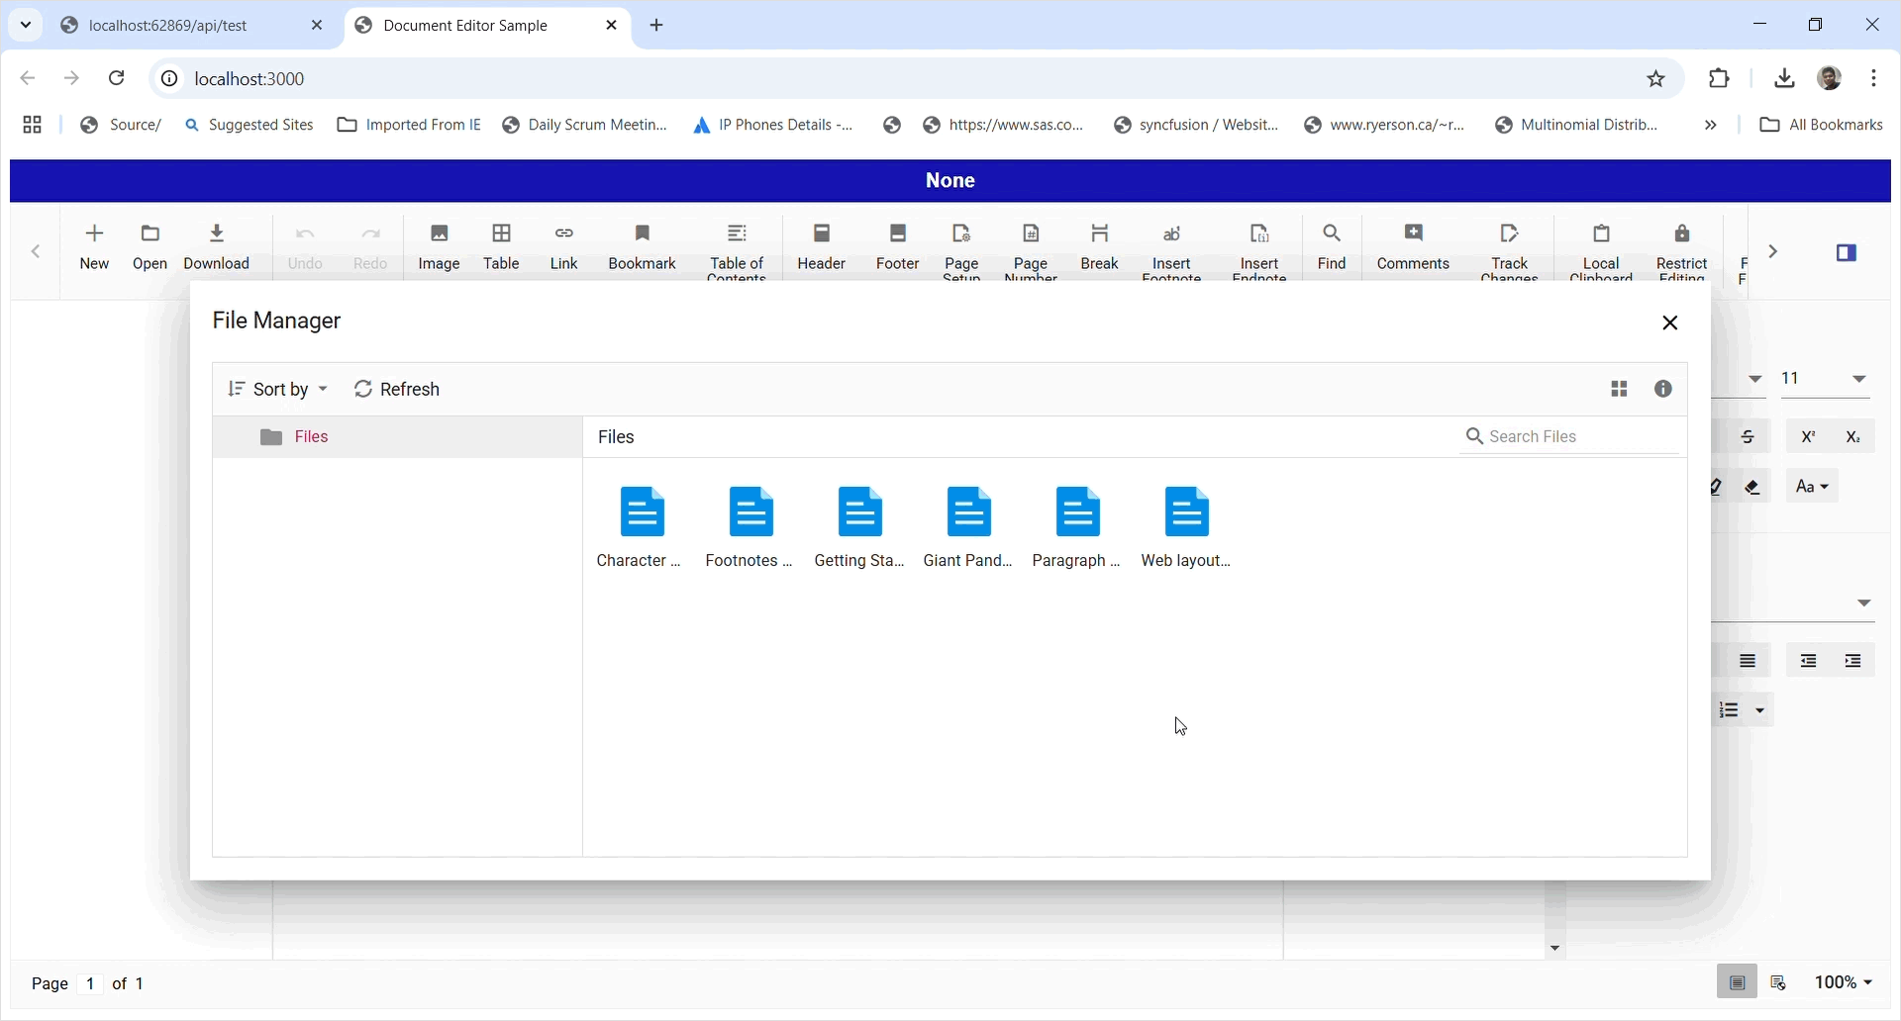Click the Comments toolbar icon
The height and width of the screenshot is (1021, 1901).
coord(1413,245)
